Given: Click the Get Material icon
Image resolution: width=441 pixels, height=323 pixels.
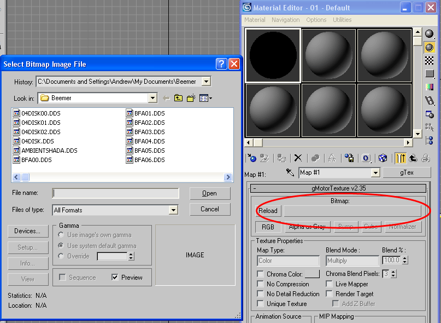Looking at the screenshot, I should pyautogui.click(x=252, y=158).
